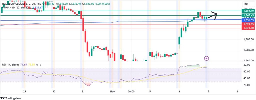The image size is (256, 100).
Task: Click the TradingView logo link
Action: coord(11,98)
